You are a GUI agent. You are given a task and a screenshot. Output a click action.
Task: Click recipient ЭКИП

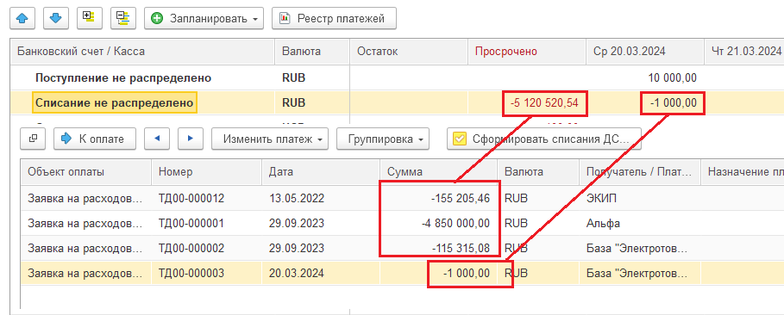click(x=601, y=198)
